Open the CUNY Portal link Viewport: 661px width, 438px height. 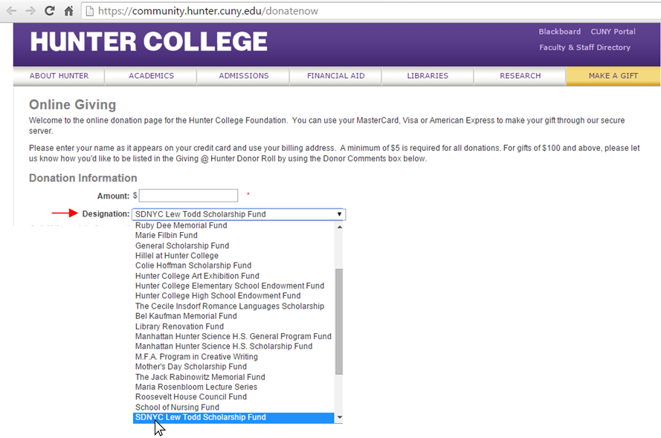pos(613,32)
